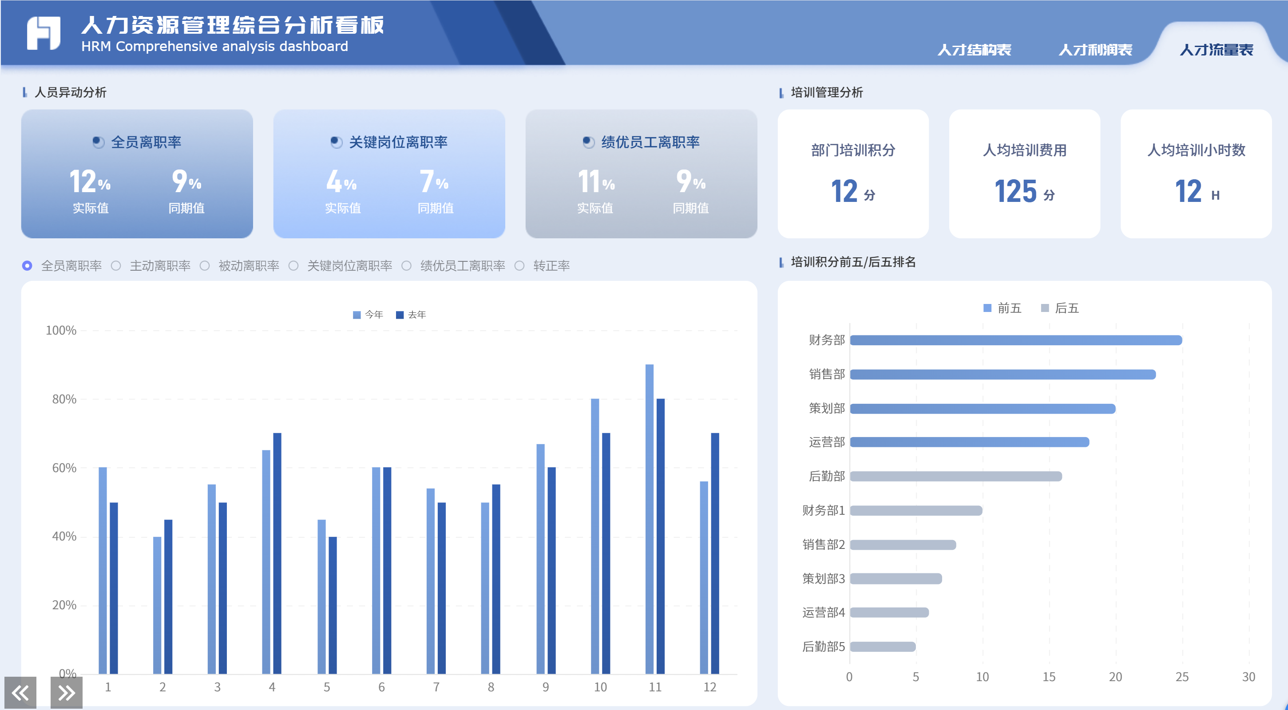Switch to the 人才结构表 tab
Viewport: 1288px width, 710px height.
(974, 50)
